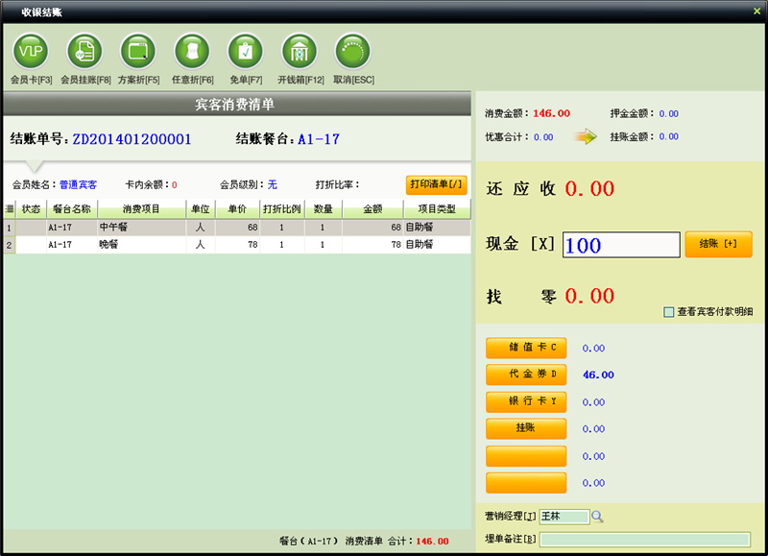Select the scheme discount (方案折) icon

(138, 51)
